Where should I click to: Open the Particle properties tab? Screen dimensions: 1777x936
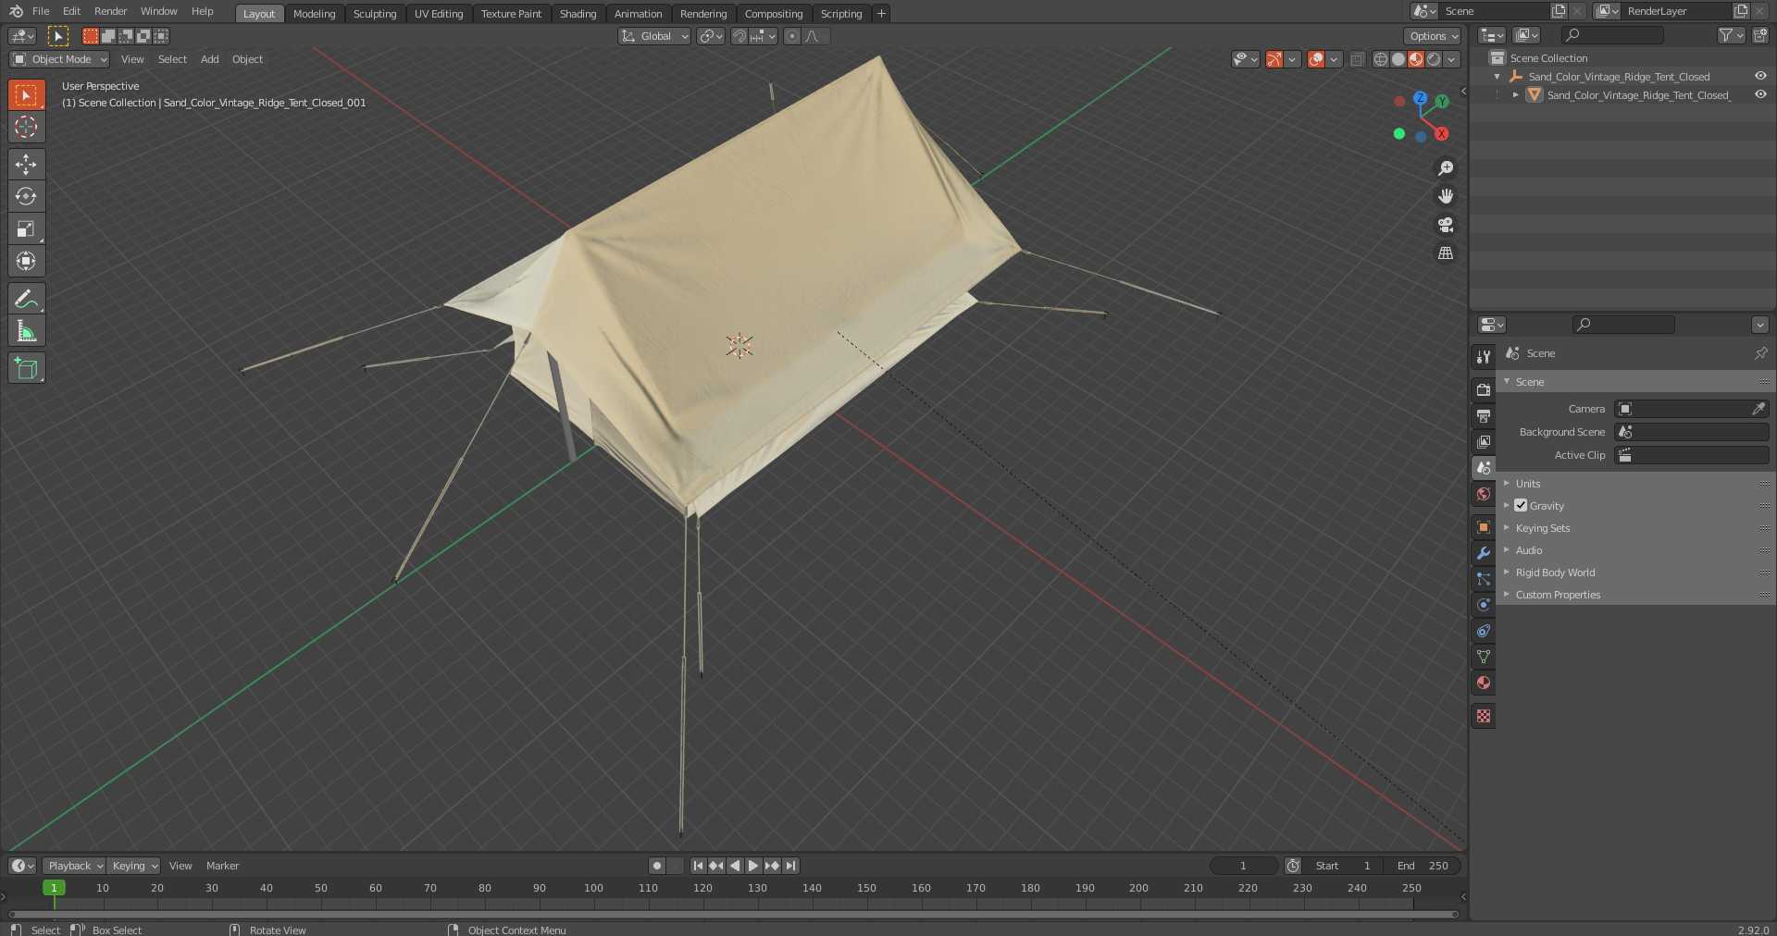coord(1484,579)
